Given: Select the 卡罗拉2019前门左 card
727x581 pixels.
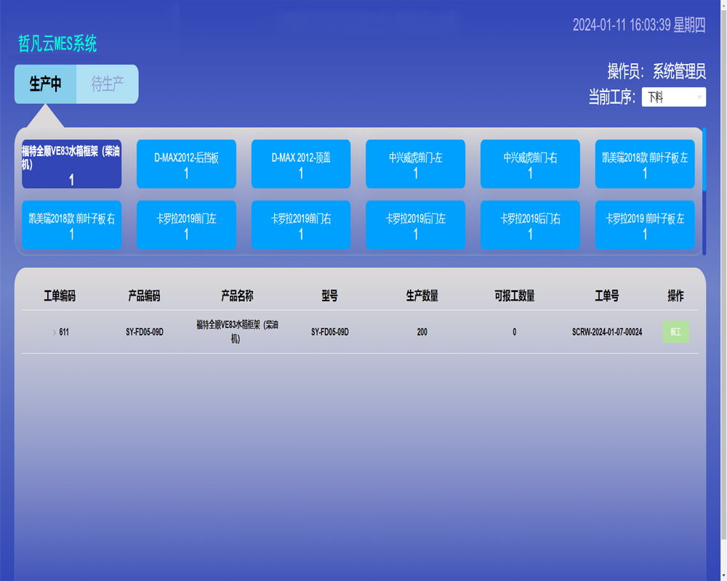Looking at the screenshot, I should point(186,225).
